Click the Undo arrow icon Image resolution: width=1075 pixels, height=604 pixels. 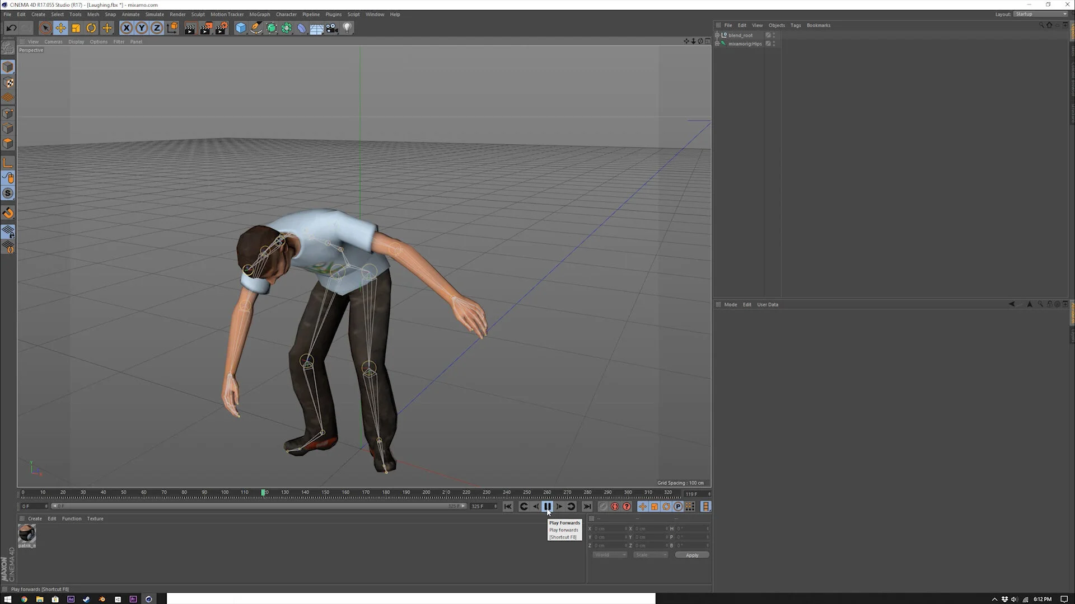pos(11,28)
